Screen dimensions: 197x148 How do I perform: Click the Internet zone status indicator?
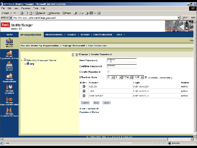(174, 143)
